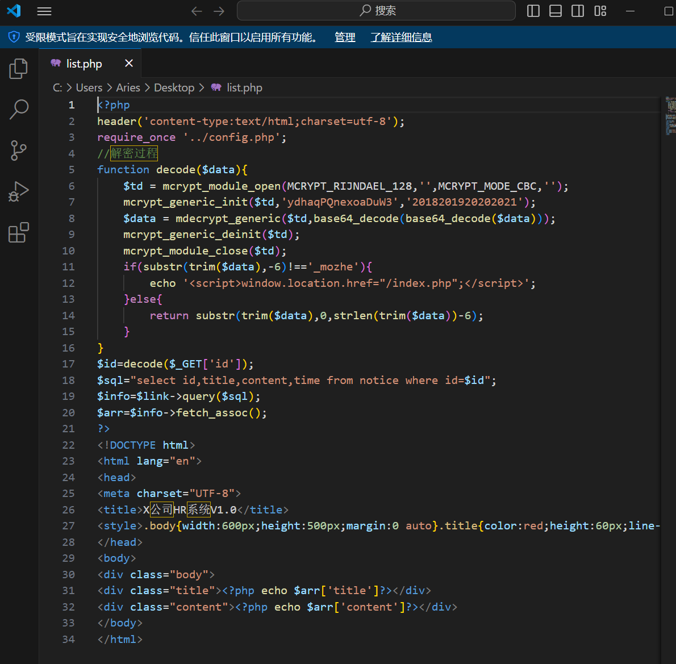Toggle the bottom panel layout
Image resolution: width=676 pixels, height=664 pixels.
(x=556, y=11)
